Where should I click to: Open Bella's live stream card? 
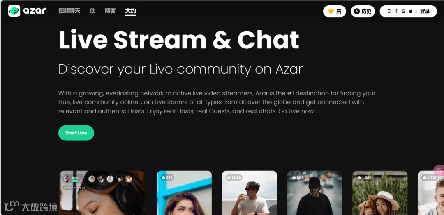tap(102, 193)
